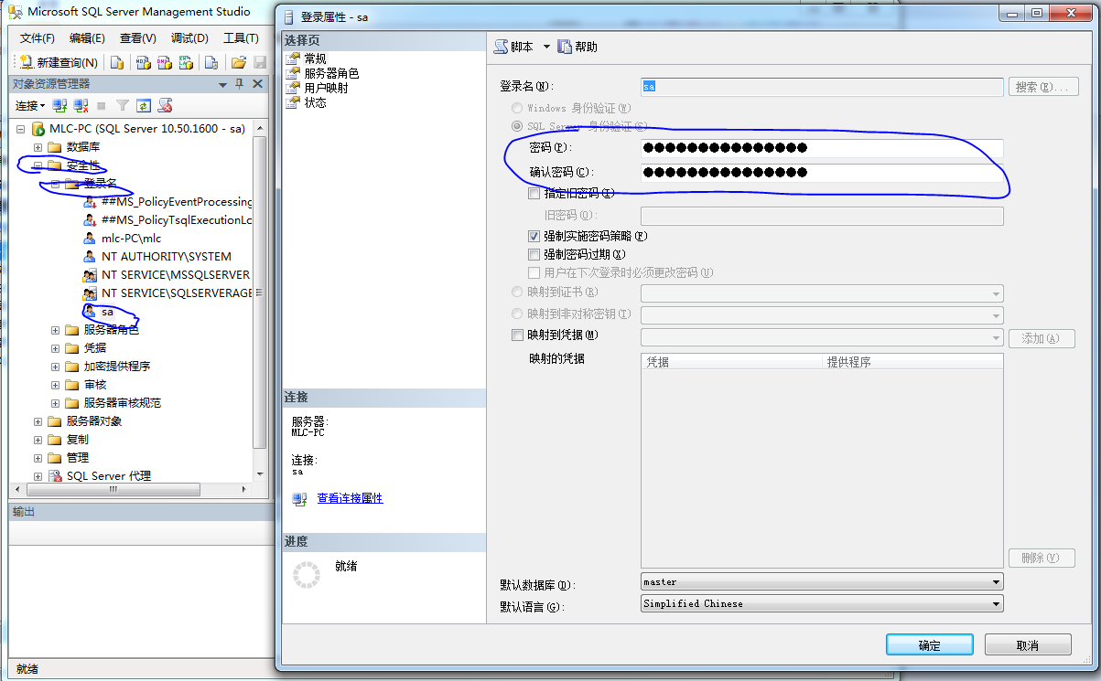Select the XMLA query icon

186,62
